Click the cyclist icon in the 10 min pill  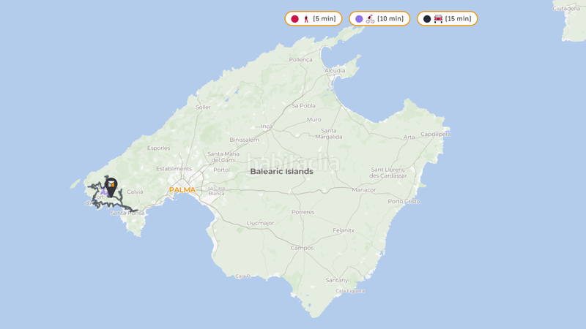tap(370, 19)
